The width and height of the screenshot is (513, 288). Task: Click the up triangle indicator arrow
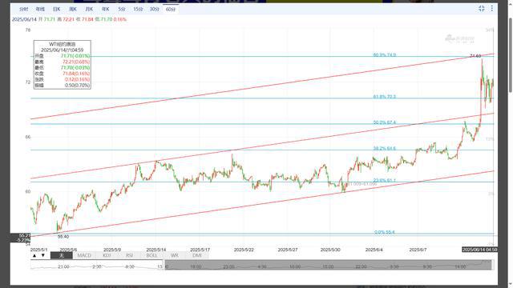34,255
